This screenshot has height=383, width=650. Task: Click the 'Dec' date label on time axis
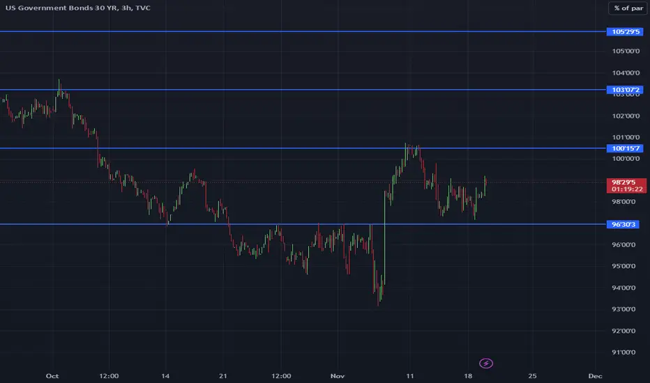595,376
